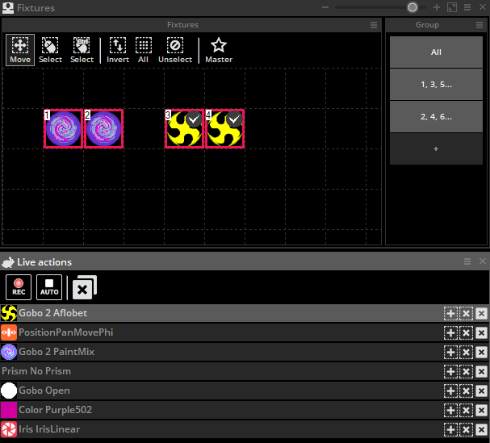Open the Live actions panel menu
Screen dimensions: 490x443
(467, 261)
